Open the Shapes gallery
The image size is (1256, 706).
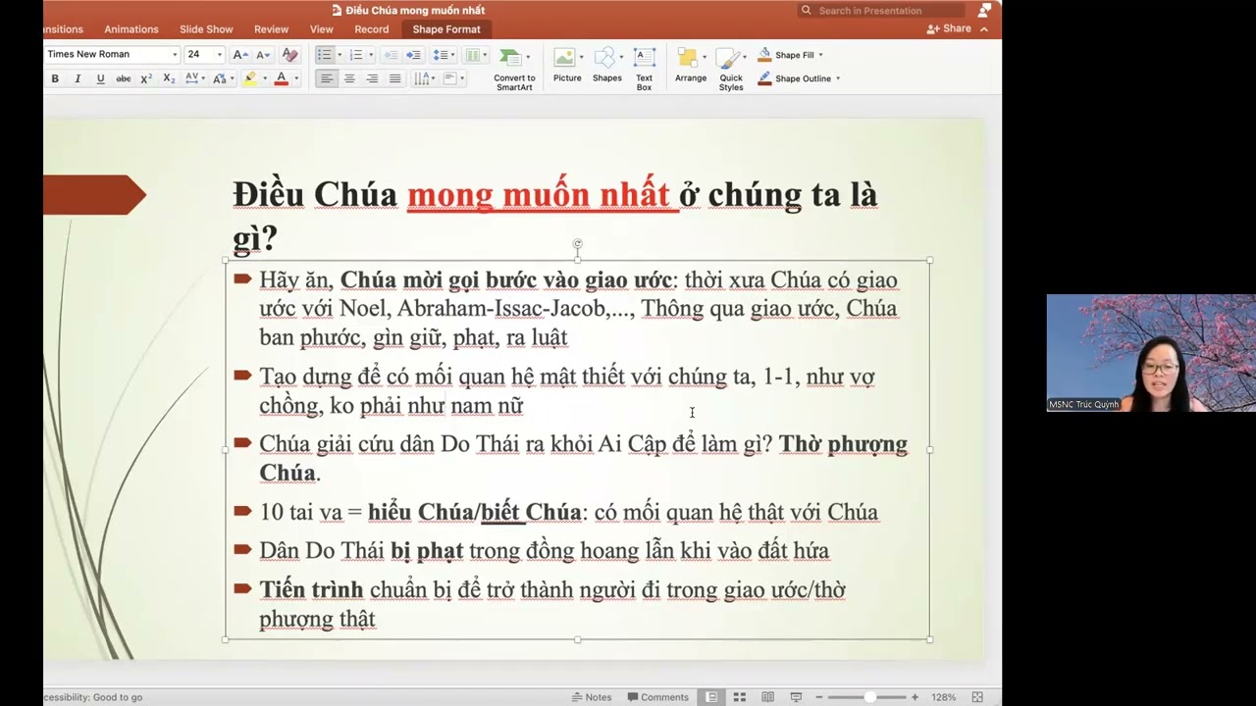pos(606,65)
